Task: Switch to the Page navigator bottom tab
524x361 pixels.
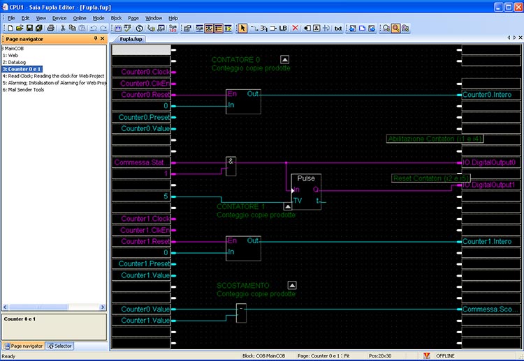Action: pos(23,346)
